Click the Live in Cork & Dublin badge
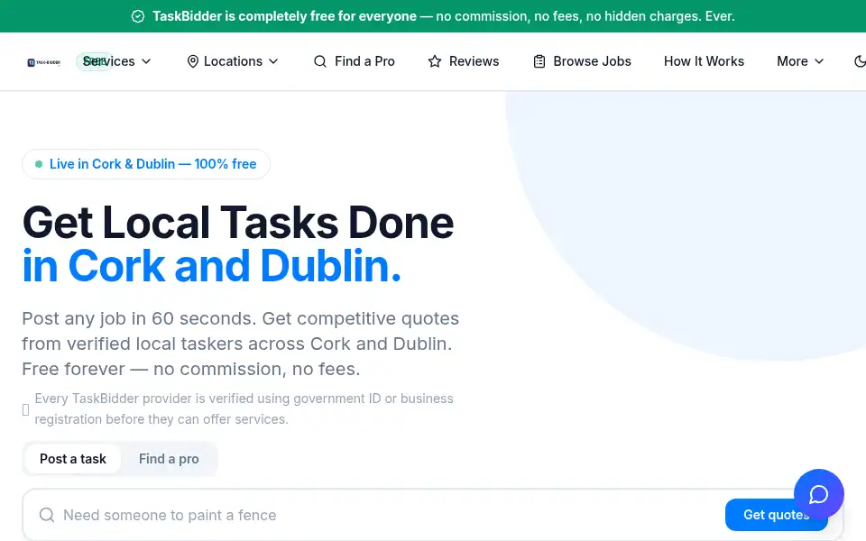This screenshot has width=866, height=541. 146,164
